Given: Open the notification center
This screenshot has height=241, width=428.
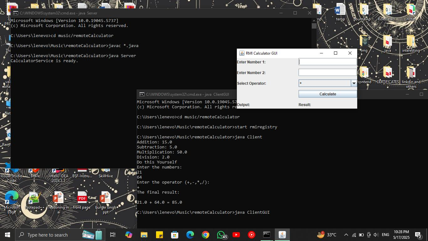Looking at the screenshot, I should [418, 235].
